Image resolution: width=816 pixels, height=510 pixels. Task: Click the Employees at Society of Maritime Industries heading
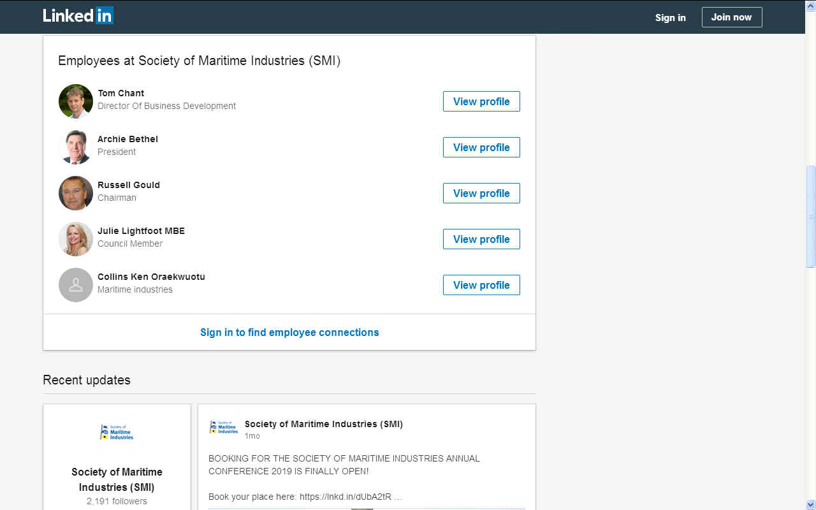199,61
